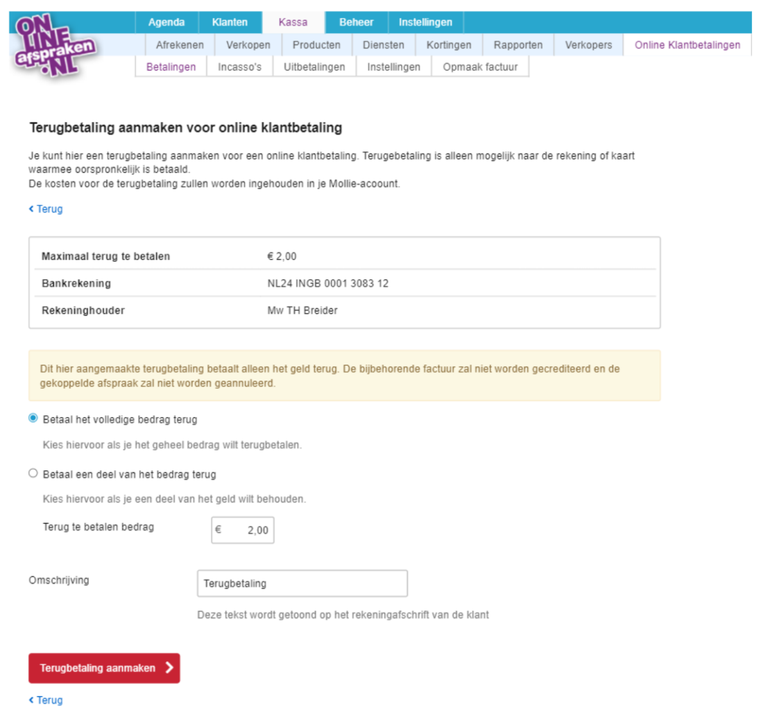This screenshot has height=713, width=770.
Task: Follow the bottom 'Terug' back link
Action: (x=46, y=700)
